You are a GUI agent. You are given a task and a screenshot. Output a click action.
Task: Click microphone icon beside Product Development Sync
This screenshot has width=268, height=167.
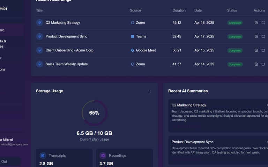[39, 36]
